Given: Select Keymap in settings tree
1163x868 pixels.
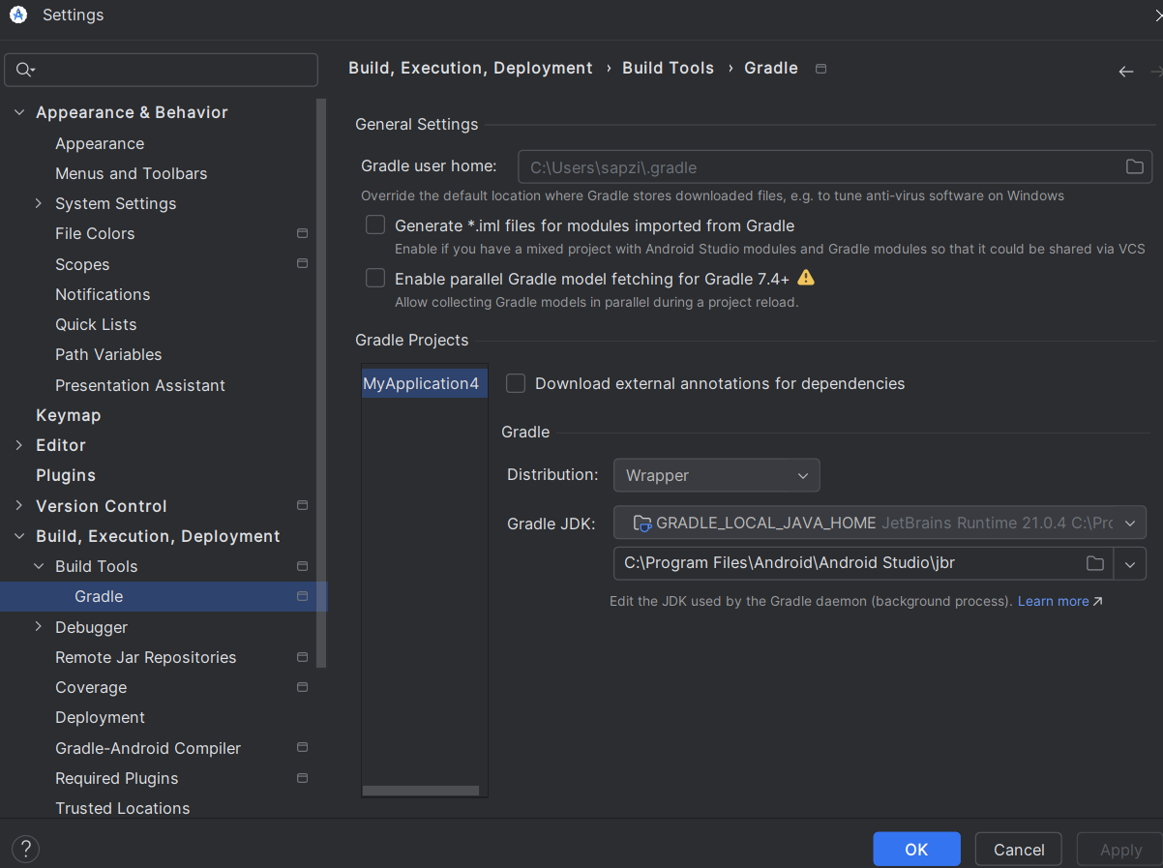Looking at the screenshot, I should [x=69, y=415].
